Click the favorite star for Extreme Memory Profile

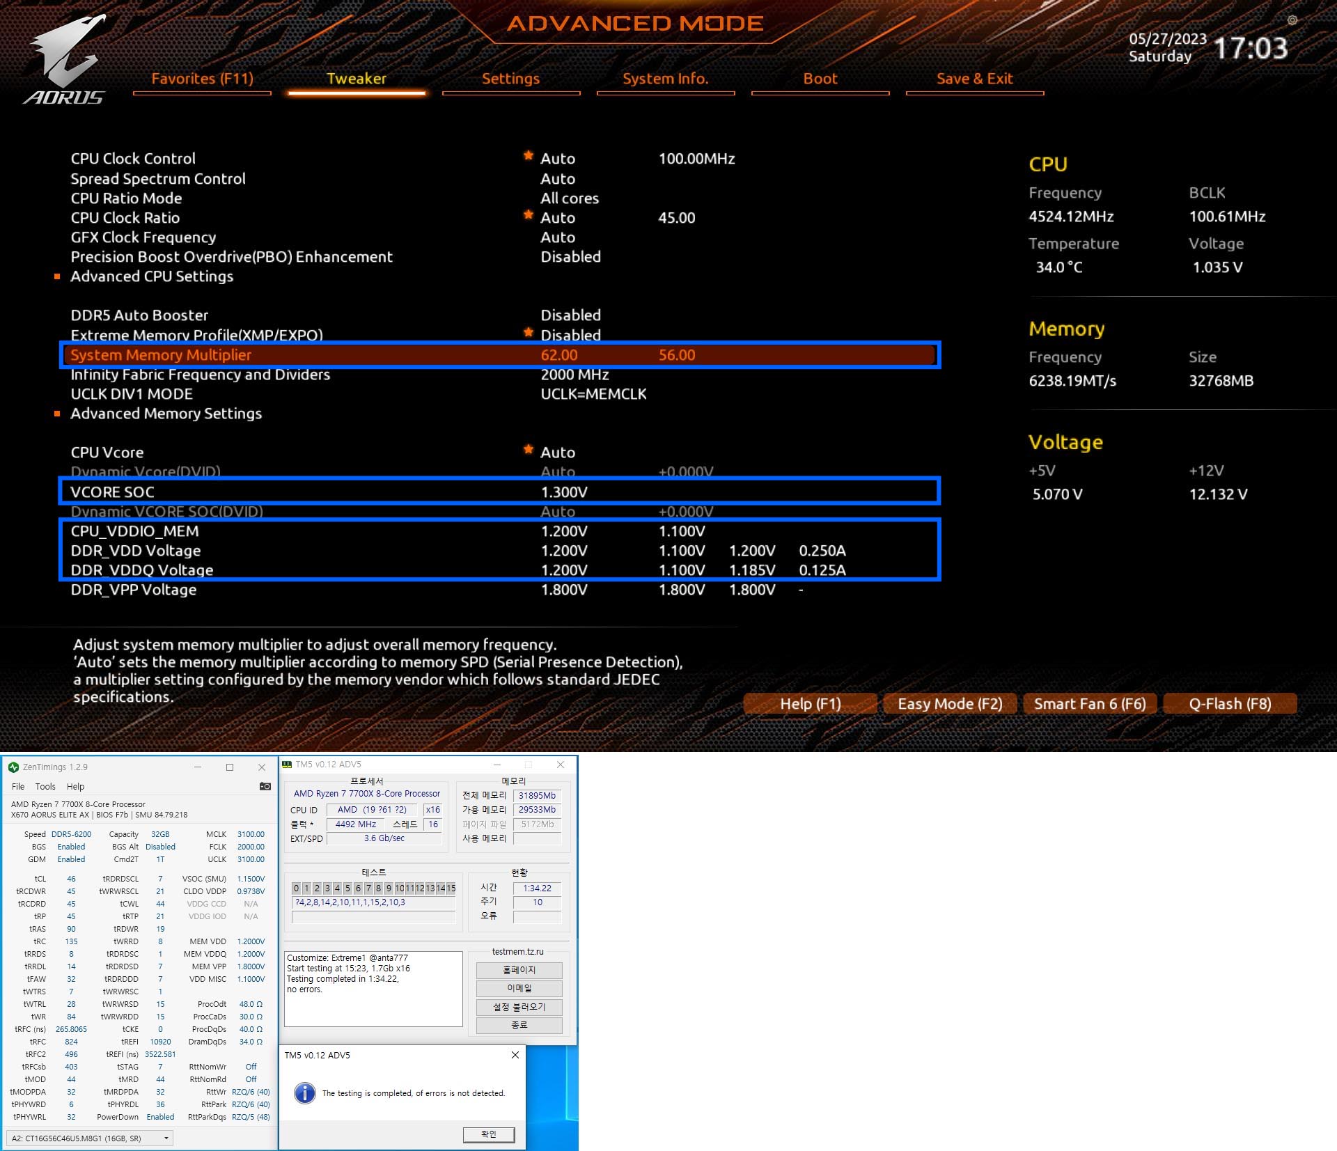point(529,333)
